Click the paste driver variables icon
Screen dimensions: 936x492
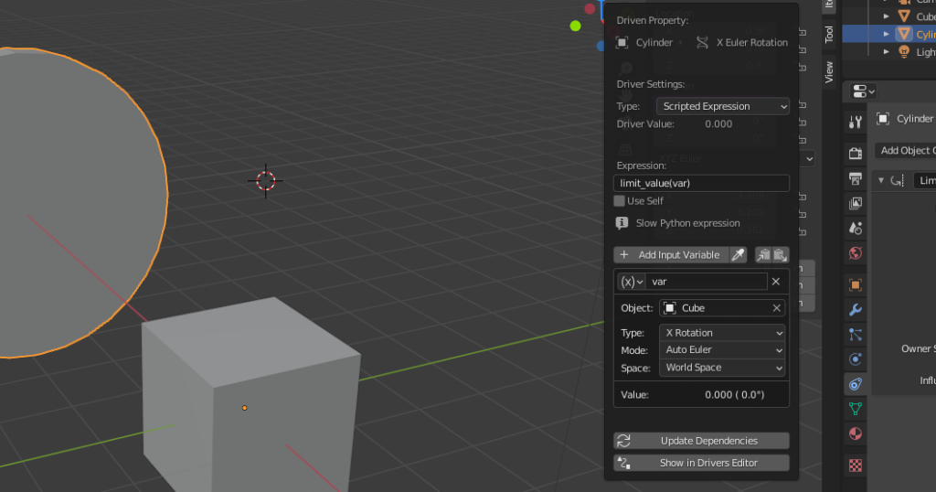pyautogui.click(x=780, y=255)
